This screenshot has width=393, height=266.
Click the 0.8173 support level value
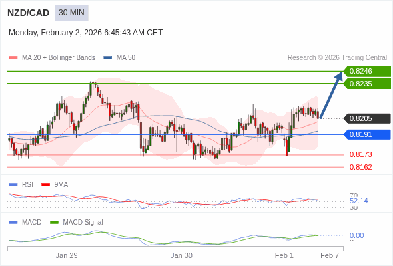(360, 154)
